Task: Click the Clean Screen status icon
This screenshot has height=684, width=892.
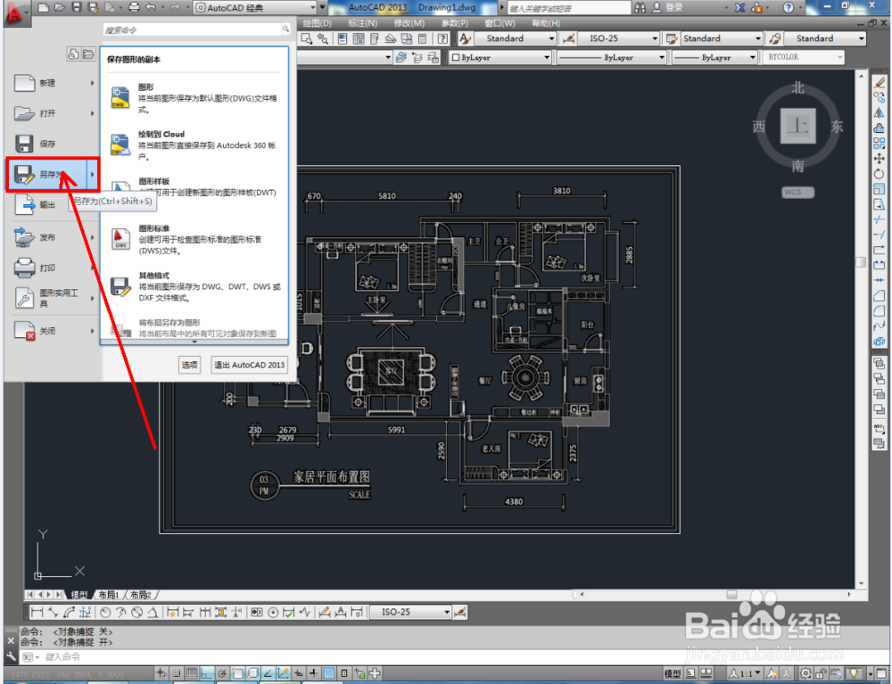Action: (x=882, y=674)
